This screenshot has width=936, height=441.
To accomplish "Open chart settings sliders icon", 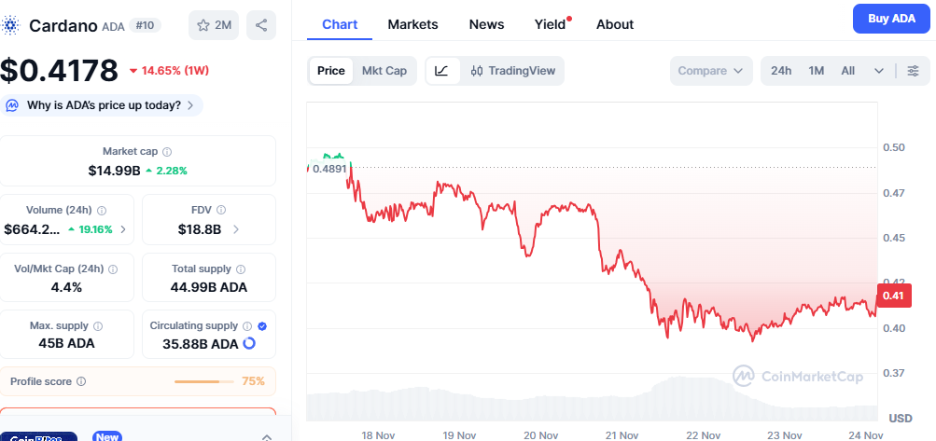I will (913, 71).
